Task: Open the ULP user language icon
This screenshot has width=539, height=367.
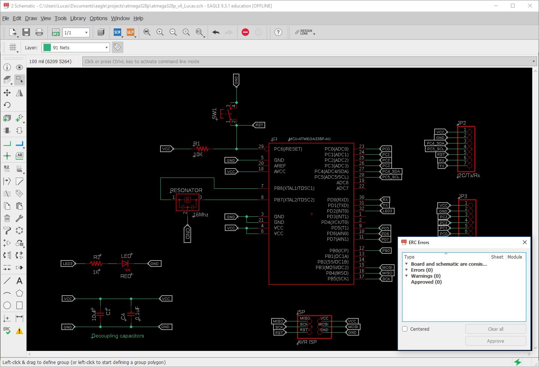Action: (x=130, y=33)
